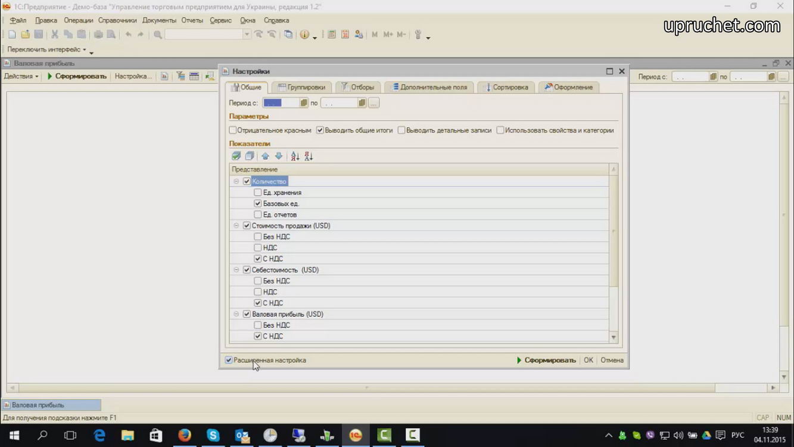Open the Операции menu
This screenshot has height=447, width=794.
[79, 20]
